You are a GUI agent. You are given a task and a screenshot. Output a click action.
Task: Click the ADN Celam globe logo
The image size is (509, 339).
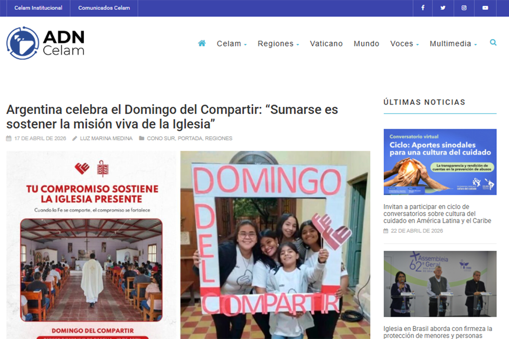[23, 43]
